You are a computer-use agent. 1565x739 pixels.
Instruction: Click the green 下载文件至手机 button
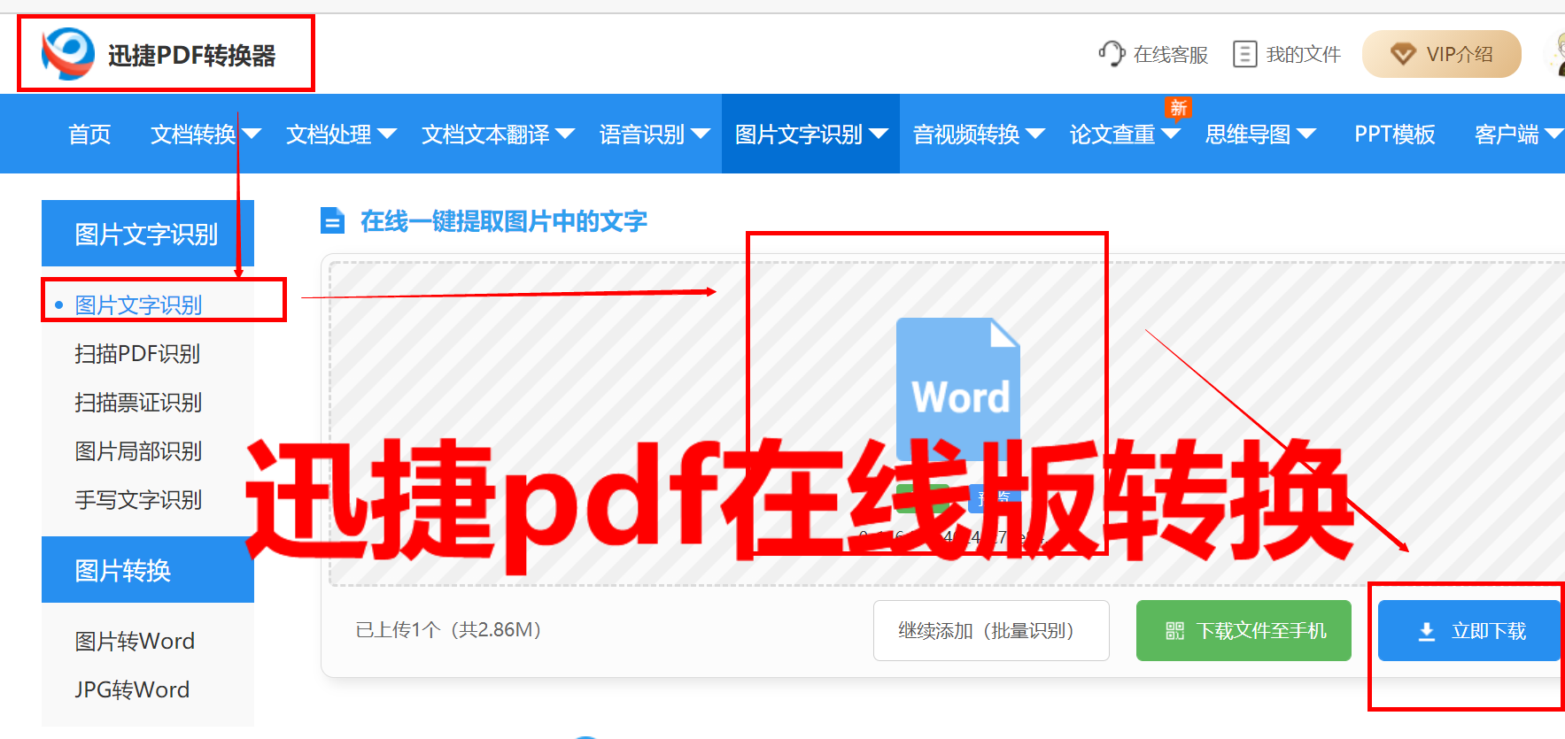click(1243, 631)
